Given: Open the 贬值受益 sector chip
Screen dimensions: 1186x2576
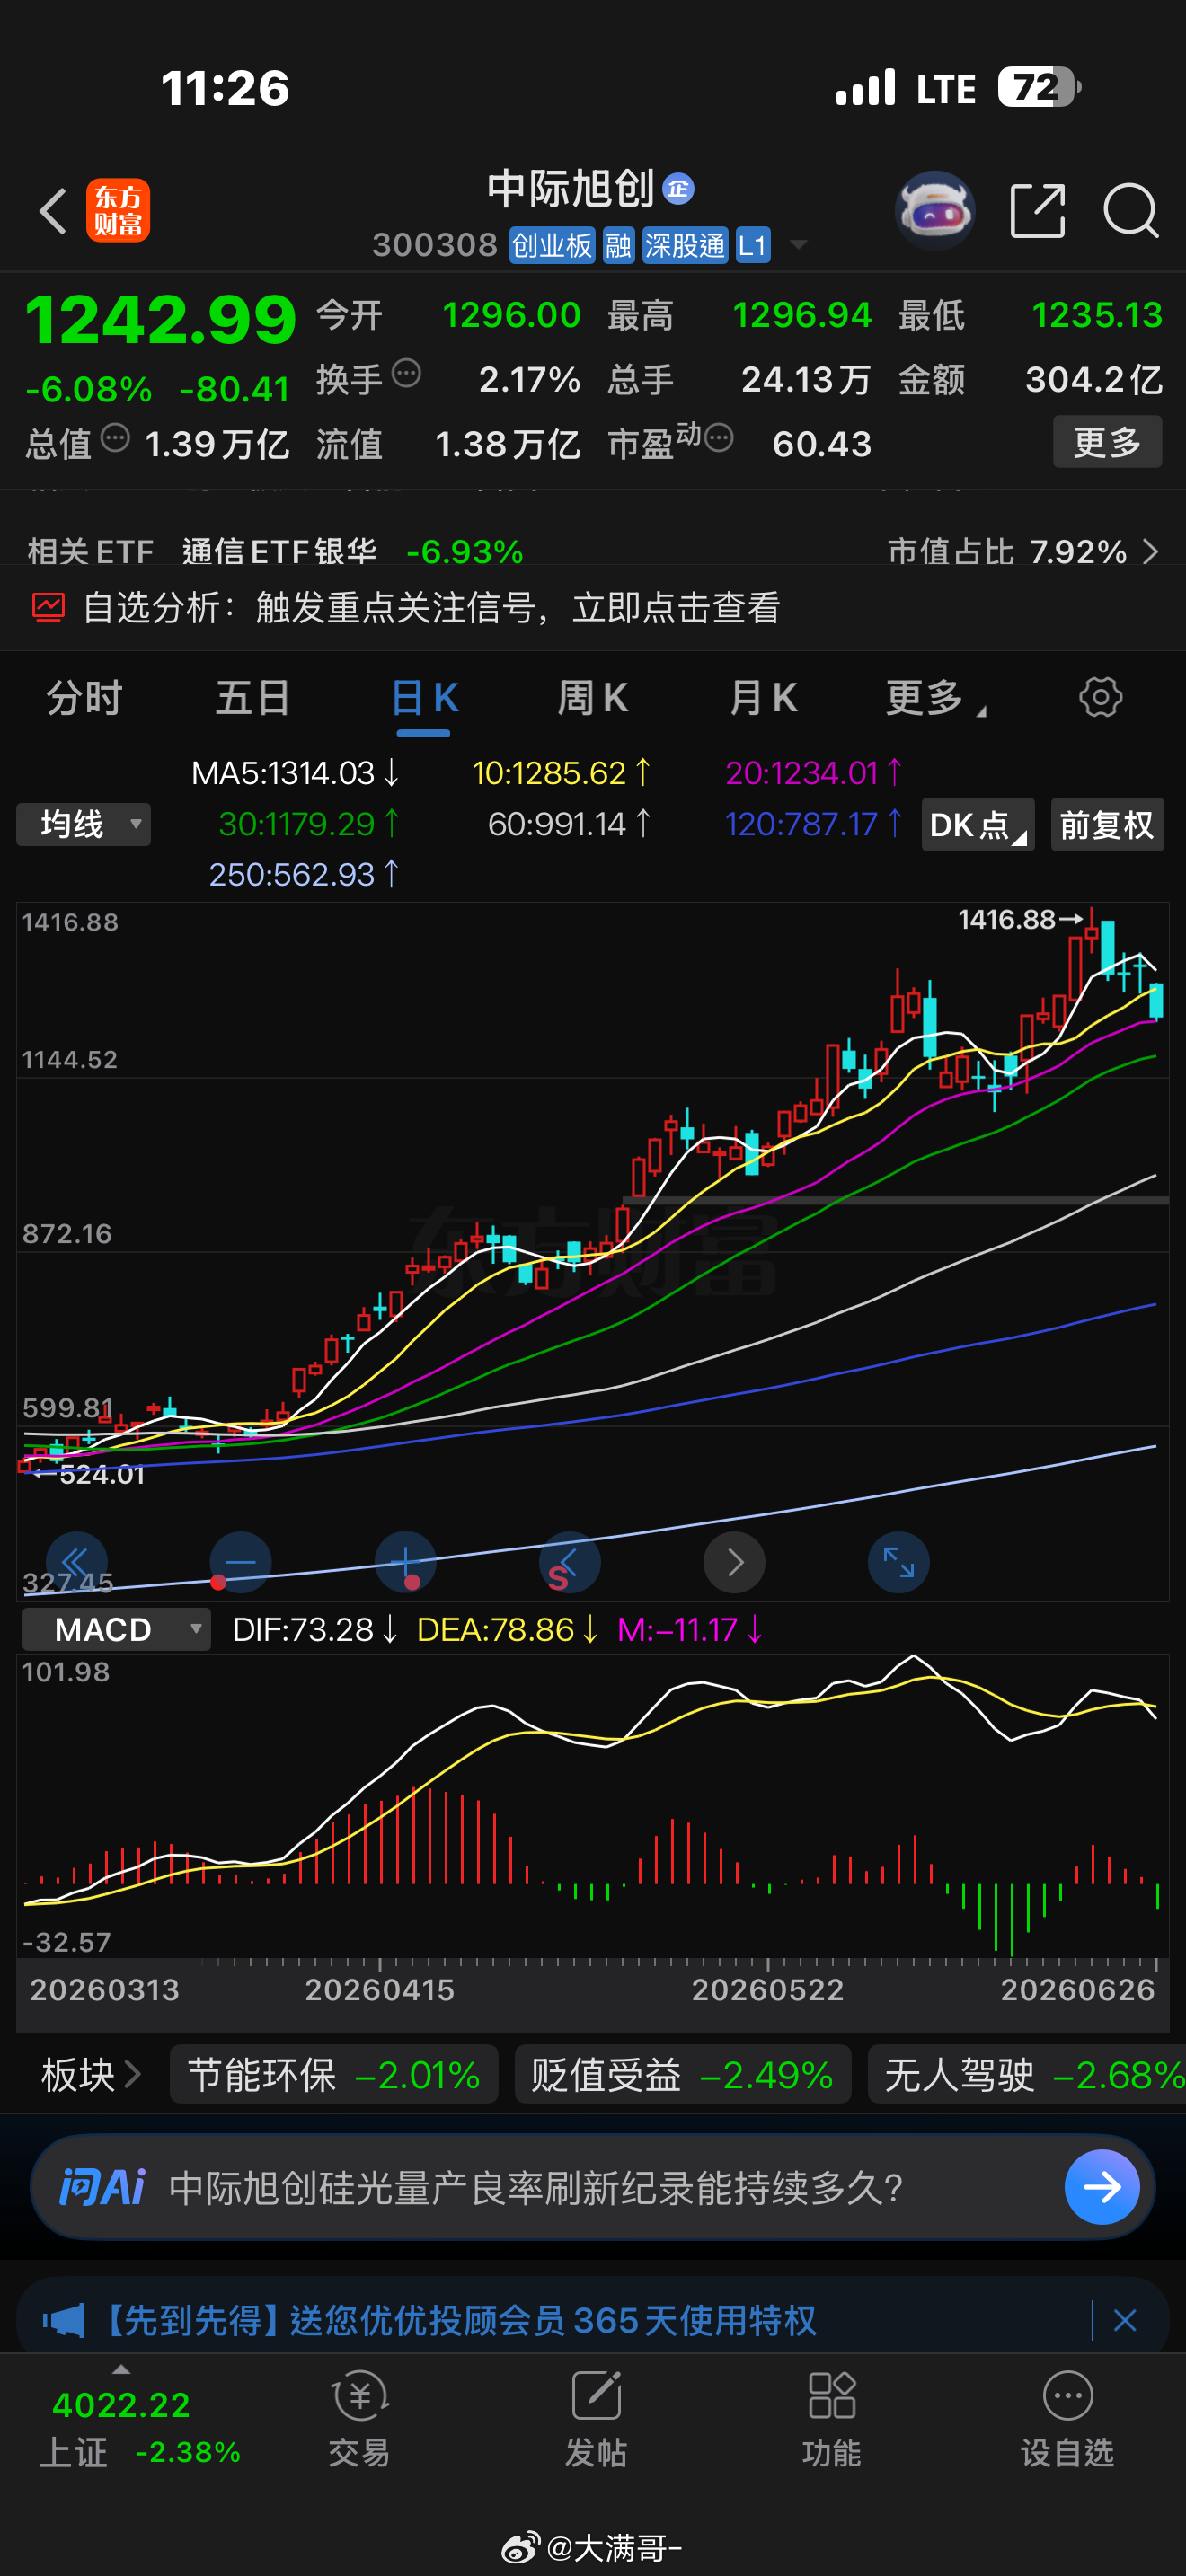Looking at the screenshot, I should click(x=682, y=2075).
